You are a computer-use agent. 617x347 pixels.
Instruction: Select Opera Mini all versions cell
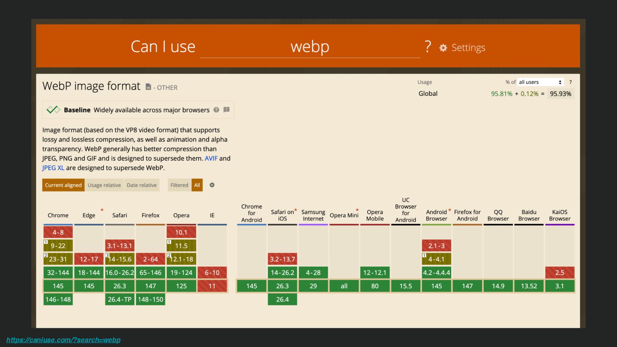click(x=344, y=286)
